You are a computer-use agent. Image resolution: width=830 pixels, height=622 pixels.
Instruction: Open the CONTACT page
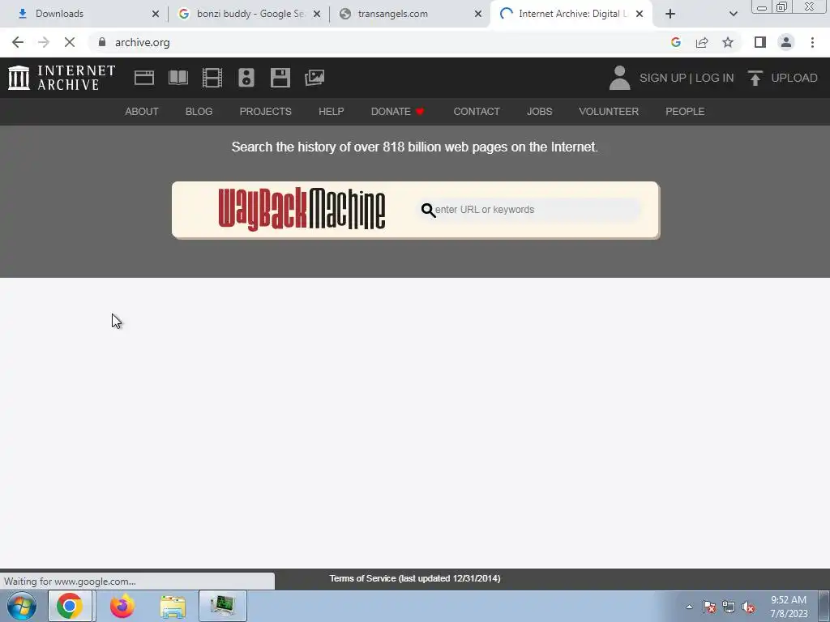[477, 112]
